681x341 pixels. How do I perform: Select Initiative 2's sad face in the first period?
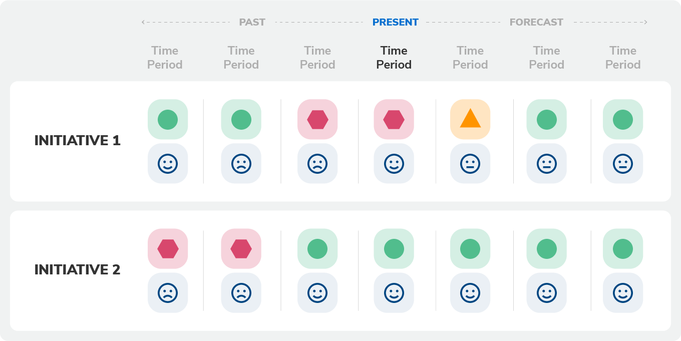(x=168, y=293)
